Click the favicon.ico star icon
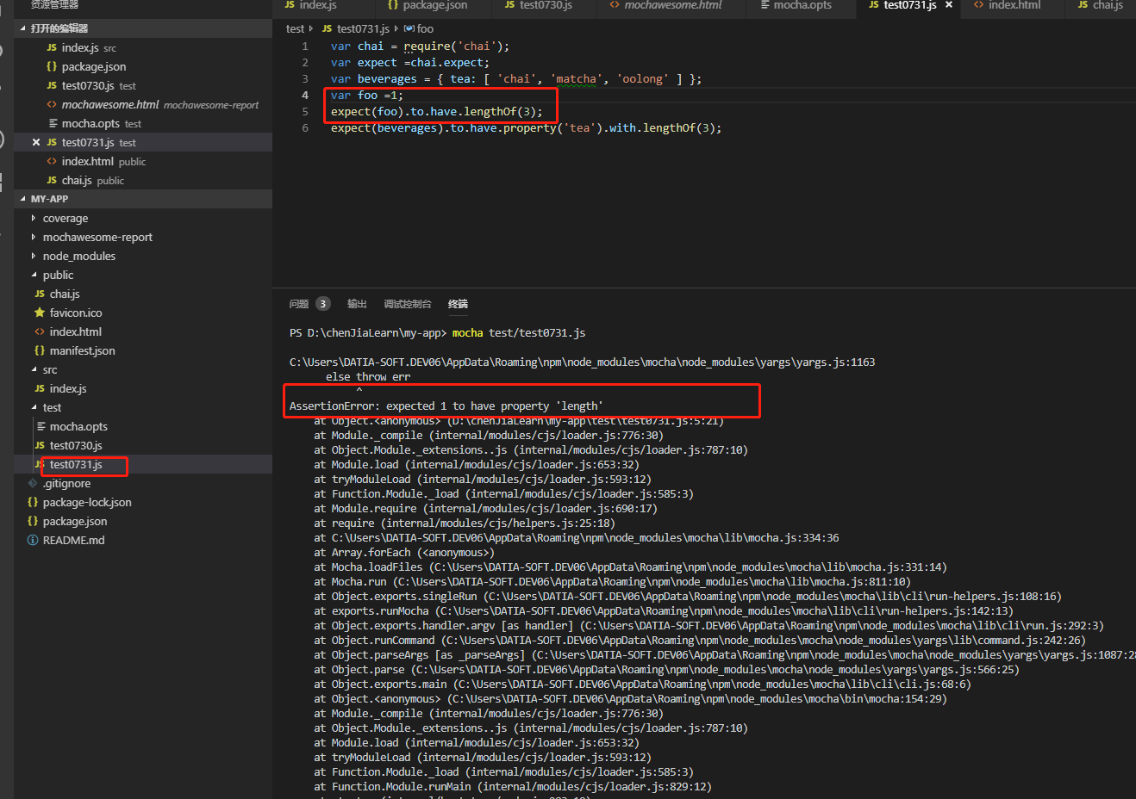This screenshot has width=1136, height=799. pyautogui.click(x=40, y=313)
